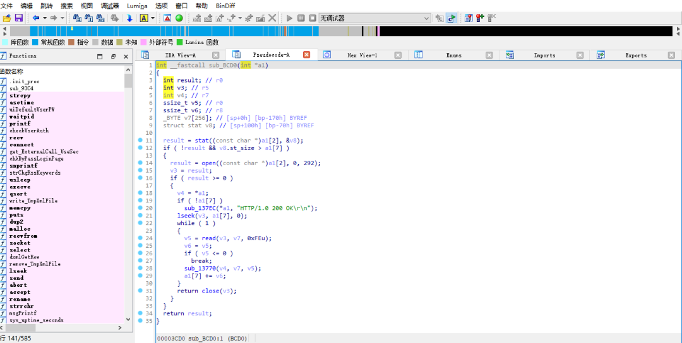The width and height of the screenshot is (682, 343).
Task: Click the 库函数 cyan legend swatch
Action: pos(5,42)
